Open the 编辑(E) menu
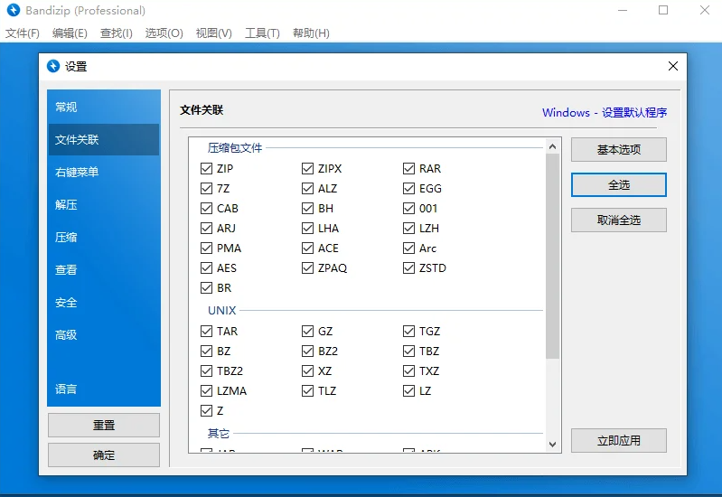722x497 pixels. [x=70, y=33]
